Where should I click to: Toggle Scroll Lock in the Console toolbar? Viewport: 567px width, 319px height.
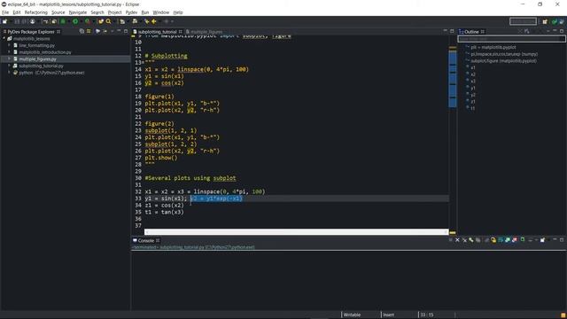[x=493, y=240]
